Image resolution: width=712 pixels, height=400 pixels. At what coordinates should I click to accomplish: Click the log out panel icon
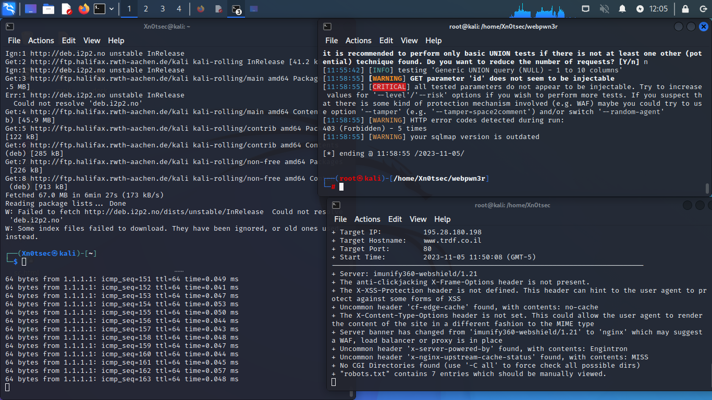click(702, 9)
